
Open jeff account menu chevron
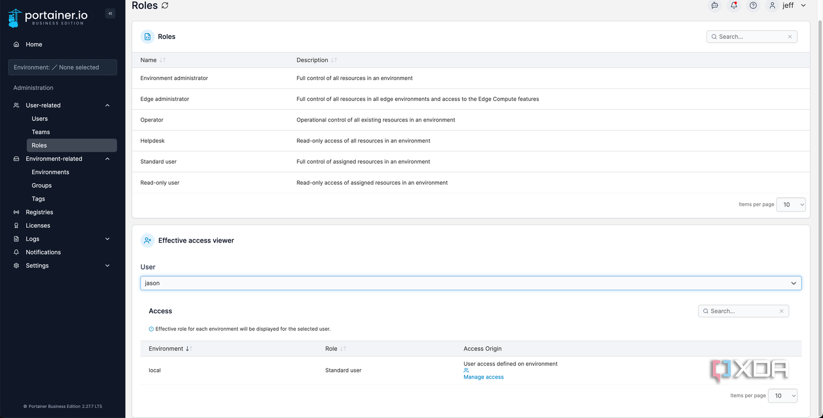point(803,5)
